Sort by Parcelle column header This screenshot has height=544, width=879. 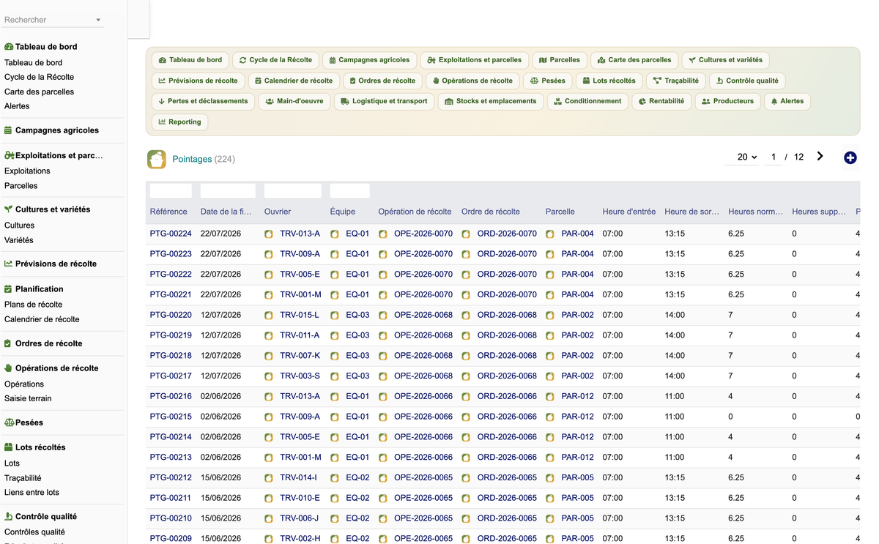[x=560, y=212]
